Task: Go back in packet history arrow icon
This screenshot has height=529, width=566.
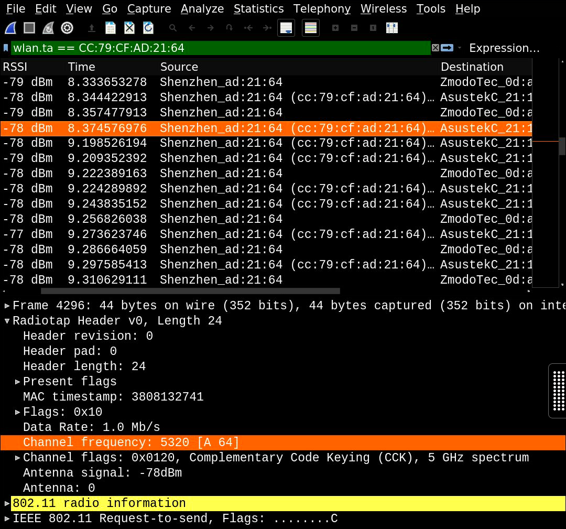Action: pyautogui.click(x=192, y=27)
